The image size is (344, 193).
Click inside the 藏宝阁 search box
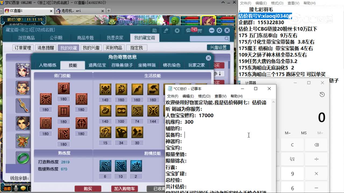click(207, 39)
